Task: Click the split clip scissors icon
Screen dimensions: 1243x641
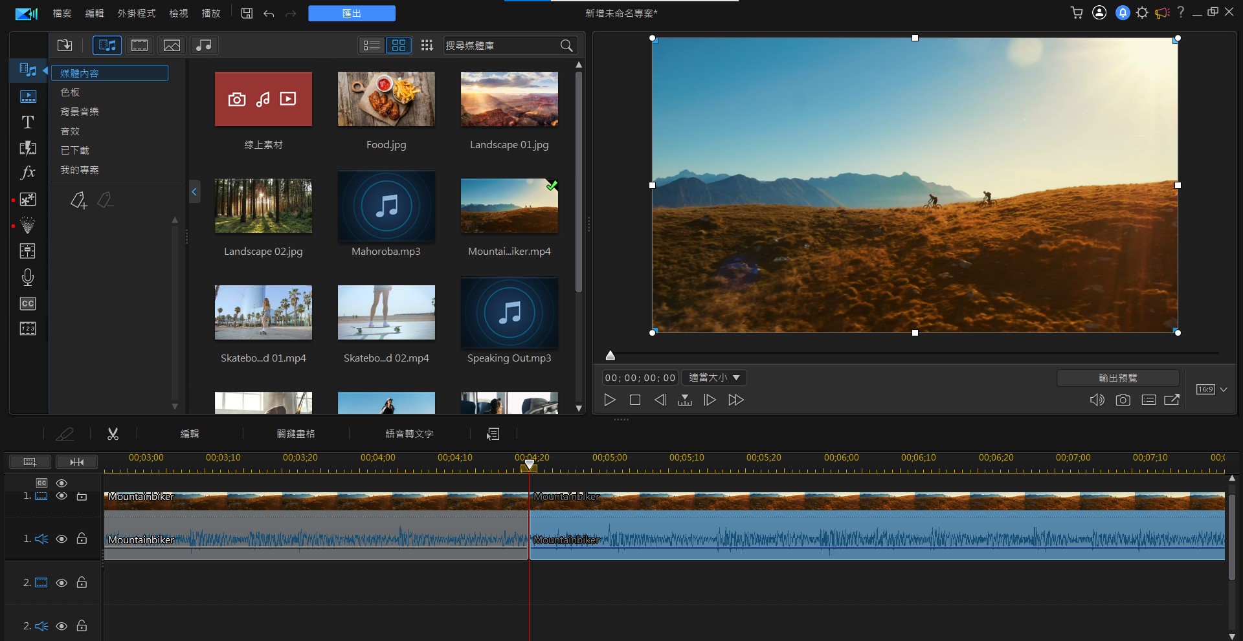Action: 113,434
